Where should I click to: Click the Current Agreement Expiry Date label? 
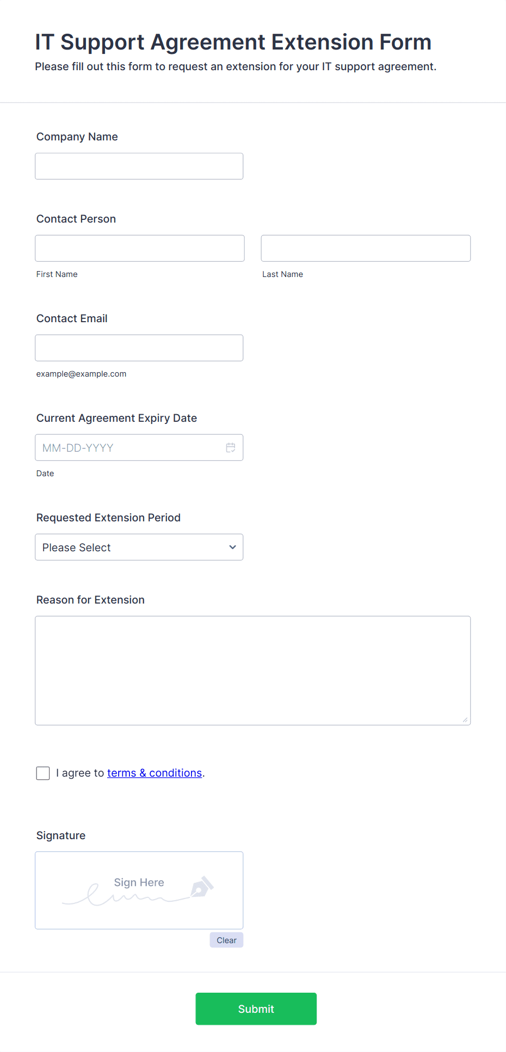(x=116, y=418)
